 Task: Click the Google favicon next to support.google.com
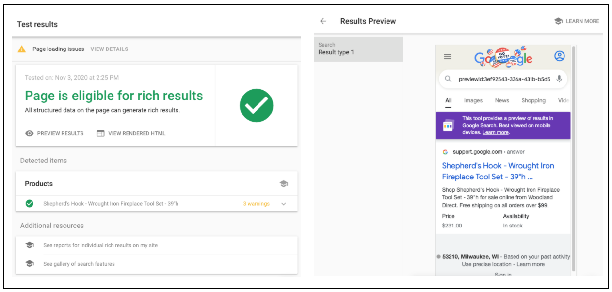tap(445, 152)
